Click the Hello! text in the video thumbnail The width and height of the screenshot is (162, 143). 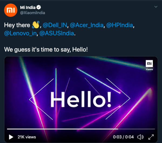tap(81, 99)
